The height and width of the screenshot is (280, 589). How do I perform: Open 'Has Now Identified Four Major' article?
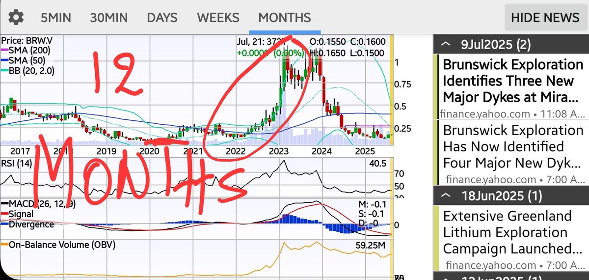(512, 146)
